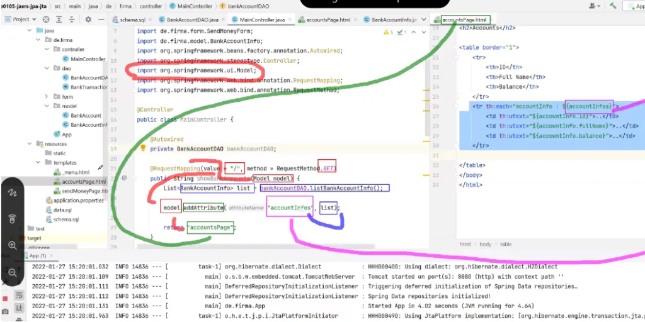Select App class in project tree
This screenshot has height=322, width=645.
click(63, 135)
